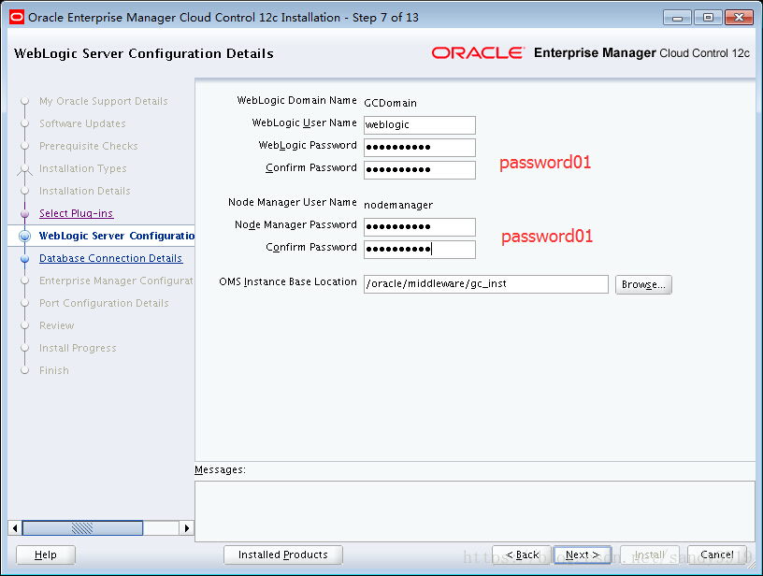Open the Select Plug-ins step link
Image resolution: width=763 pixels, height=576 pixels.
coord(76,213)
